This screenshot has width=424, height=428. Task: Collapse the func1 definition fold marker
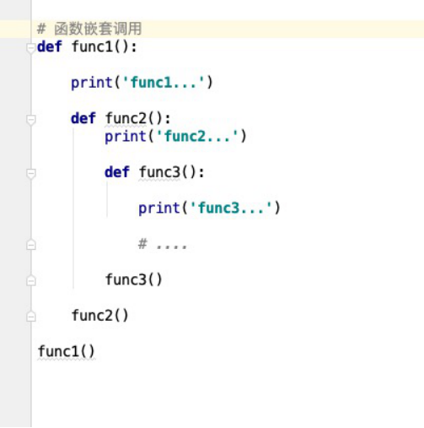click(31, 48)
